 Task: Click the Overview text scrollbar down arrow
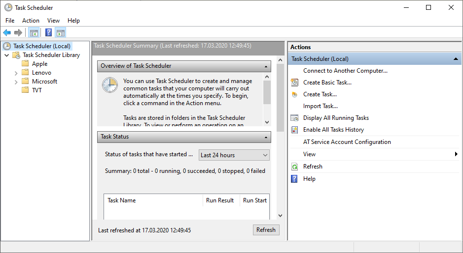267,122
